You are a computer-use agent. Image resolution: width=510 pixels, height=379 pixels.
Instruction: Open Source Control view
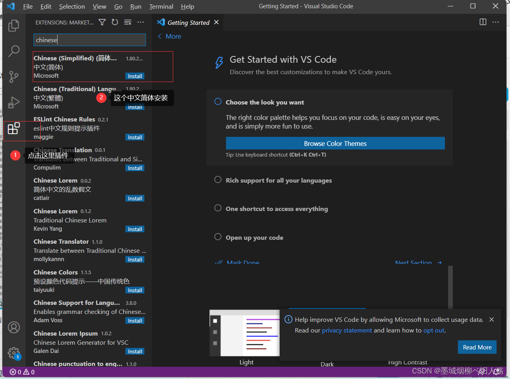(x=14, y=77)
